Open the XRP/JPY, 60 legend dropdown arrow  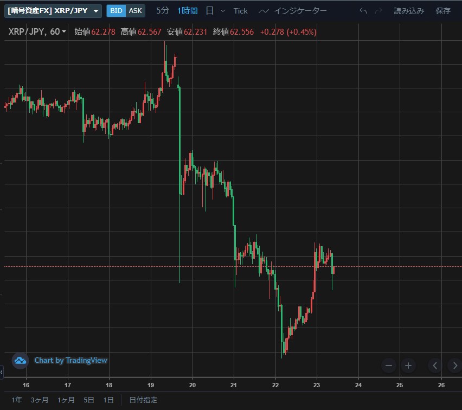click(64, 31)
